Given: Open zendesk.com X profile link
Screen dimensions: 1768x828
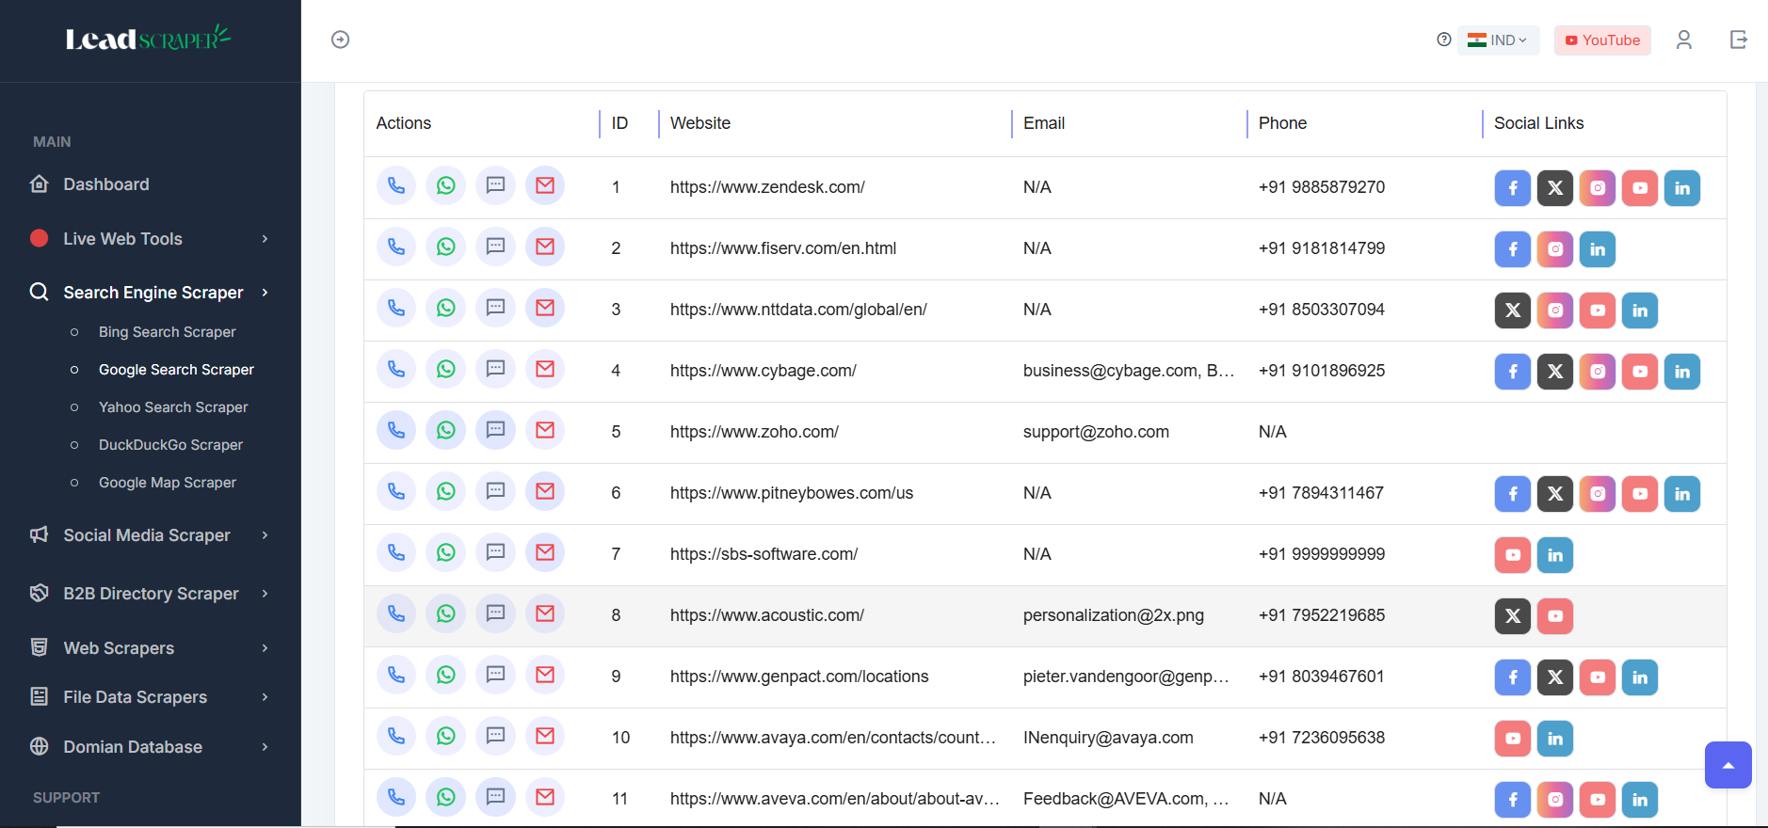Looking at the screenshot, I should pos(1555,188).
